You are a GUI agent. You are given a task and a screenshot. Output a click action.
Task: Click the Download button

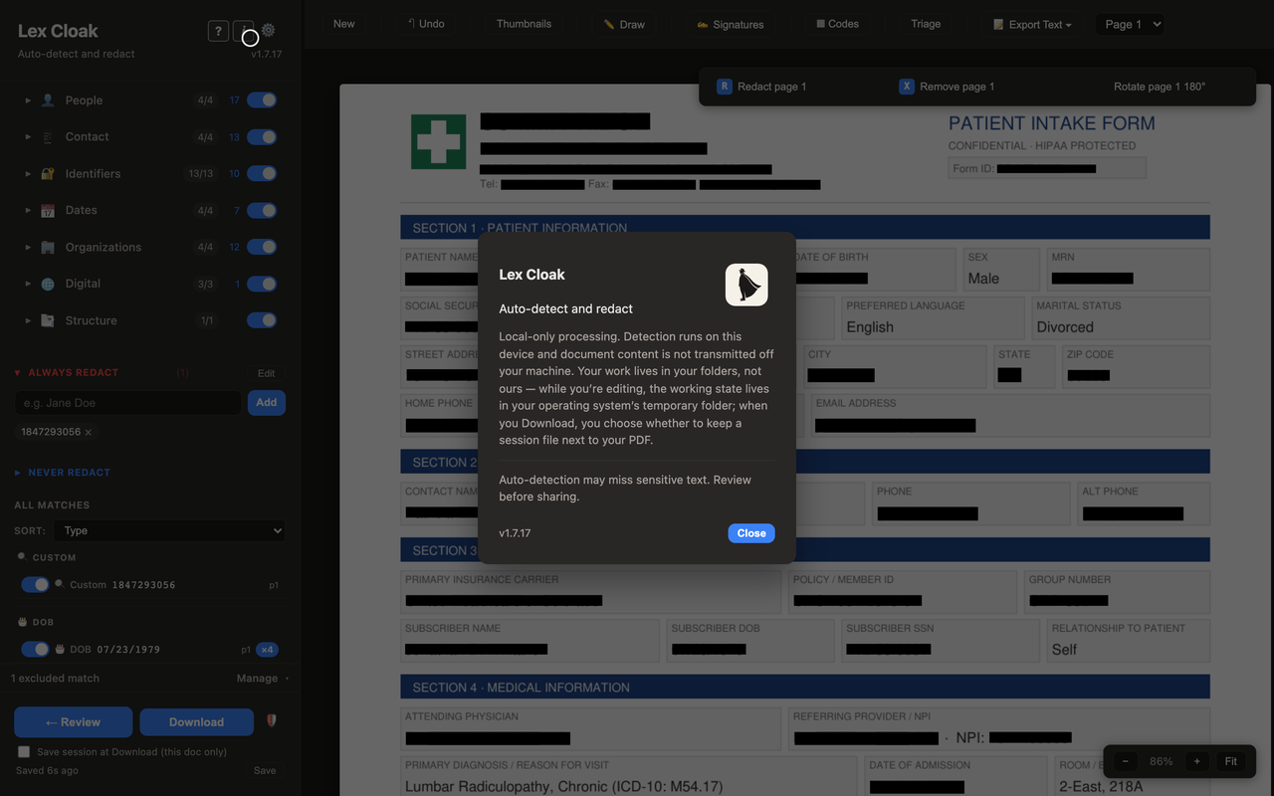pyautogui.click(x=196, y=722)
